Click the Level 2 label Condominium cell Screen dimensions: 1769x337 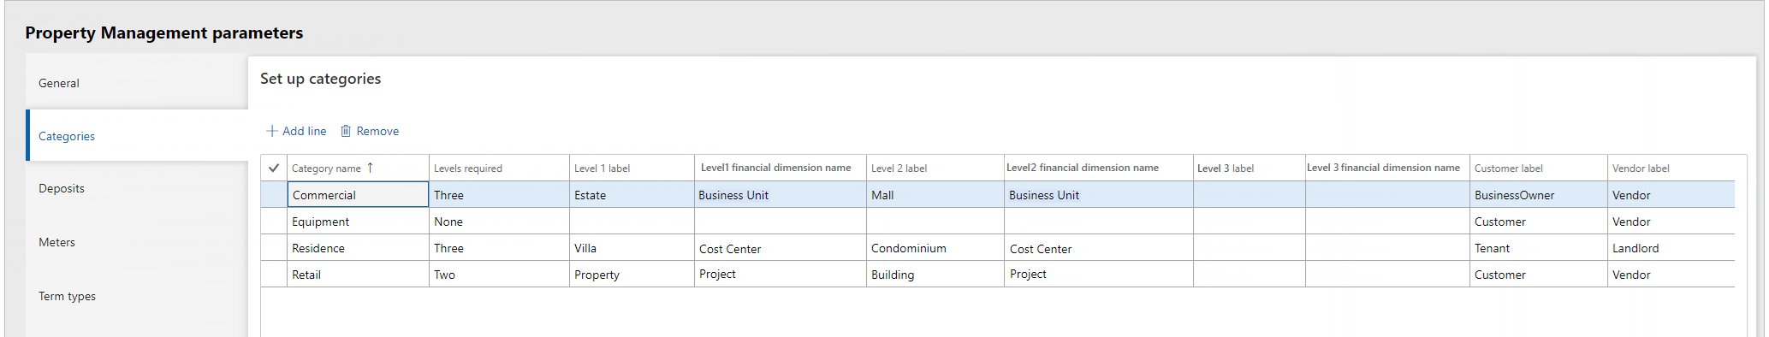tap(935, 248)
